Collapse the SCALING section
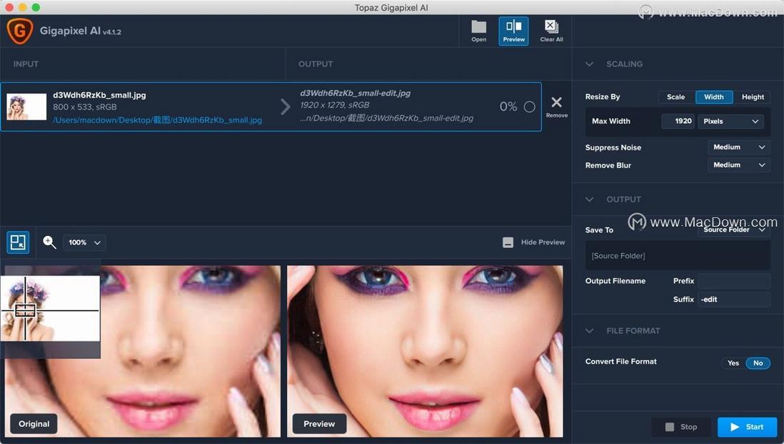Image resolution: width=784 pixels, height=444 pixels. 590,64
